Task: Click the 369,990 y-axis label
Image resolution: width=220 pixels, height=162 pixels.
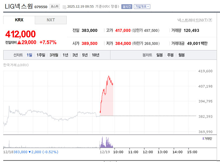Action: coord(205,132)
